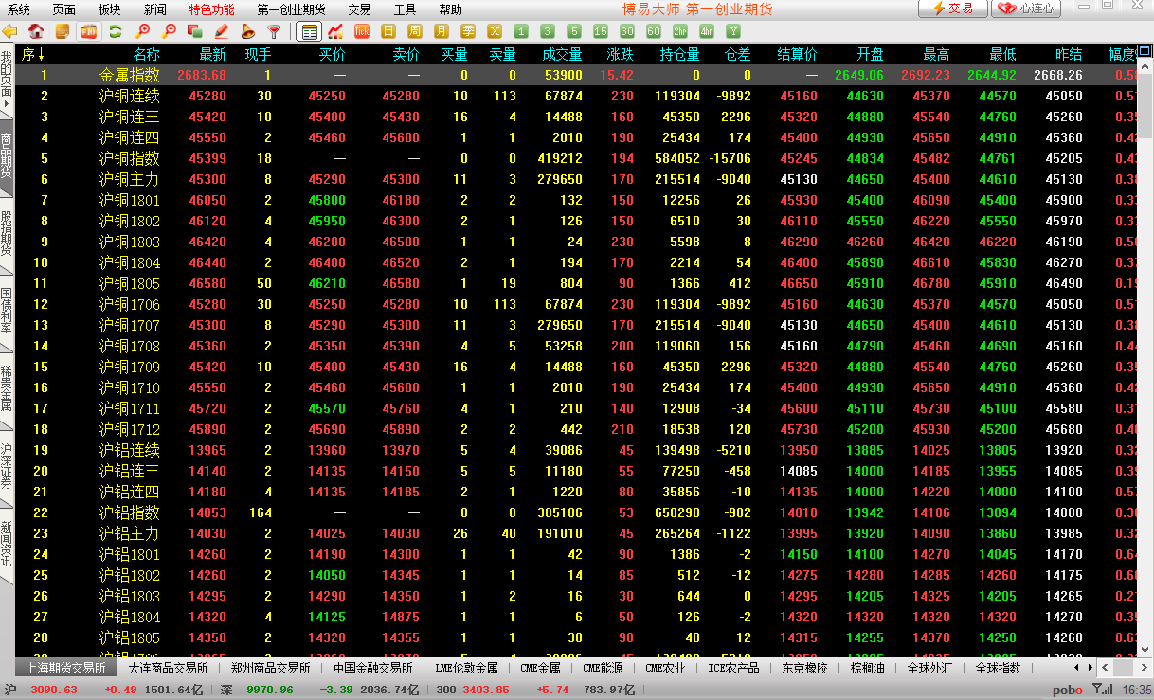Viewport: 1154px width, 700px height.
Task: Select the 1-minute period button
Action: pyautogui.click(x=521, y=31)
